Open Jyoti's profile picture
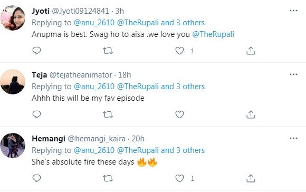Screen dimensions: 306x192 click(x=13, y=18)
